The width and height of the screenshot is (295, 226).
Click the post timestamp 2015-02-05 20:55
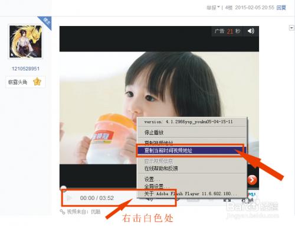(254, 8)
